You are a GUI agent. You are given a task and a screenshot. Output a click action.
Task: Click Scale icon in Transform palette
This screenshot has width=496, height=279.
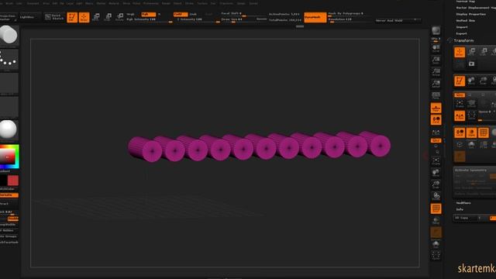tap(484, 52)
